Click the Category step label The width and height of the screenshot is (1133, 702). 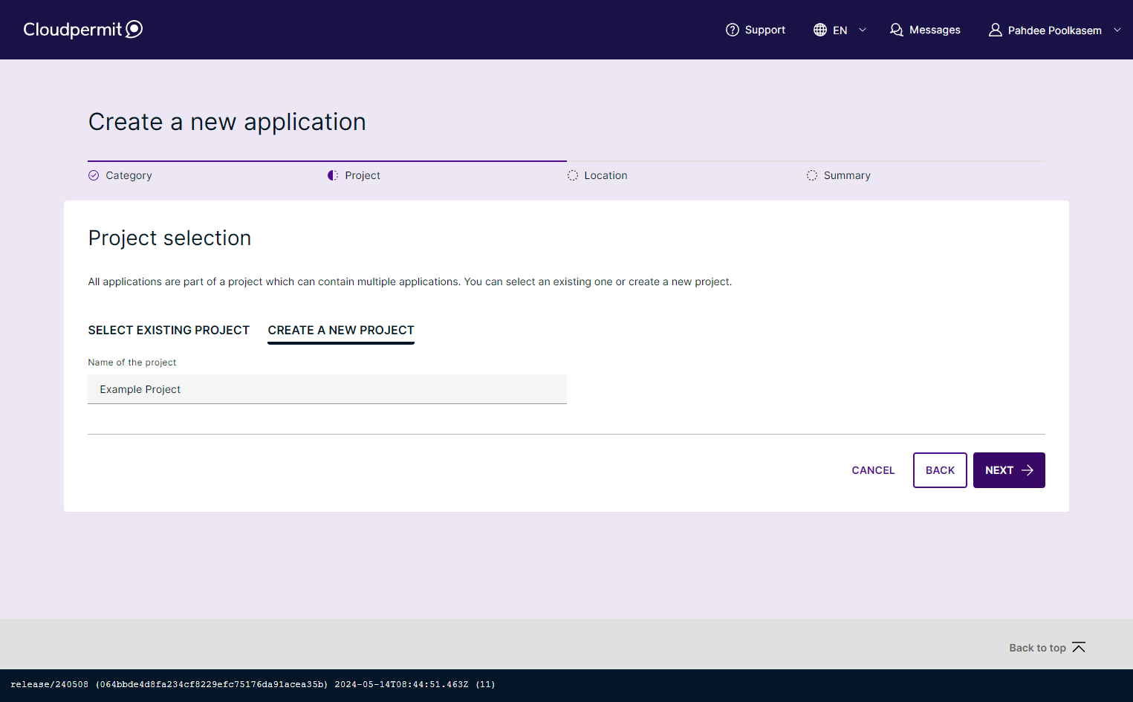click(x=129, y=175)
